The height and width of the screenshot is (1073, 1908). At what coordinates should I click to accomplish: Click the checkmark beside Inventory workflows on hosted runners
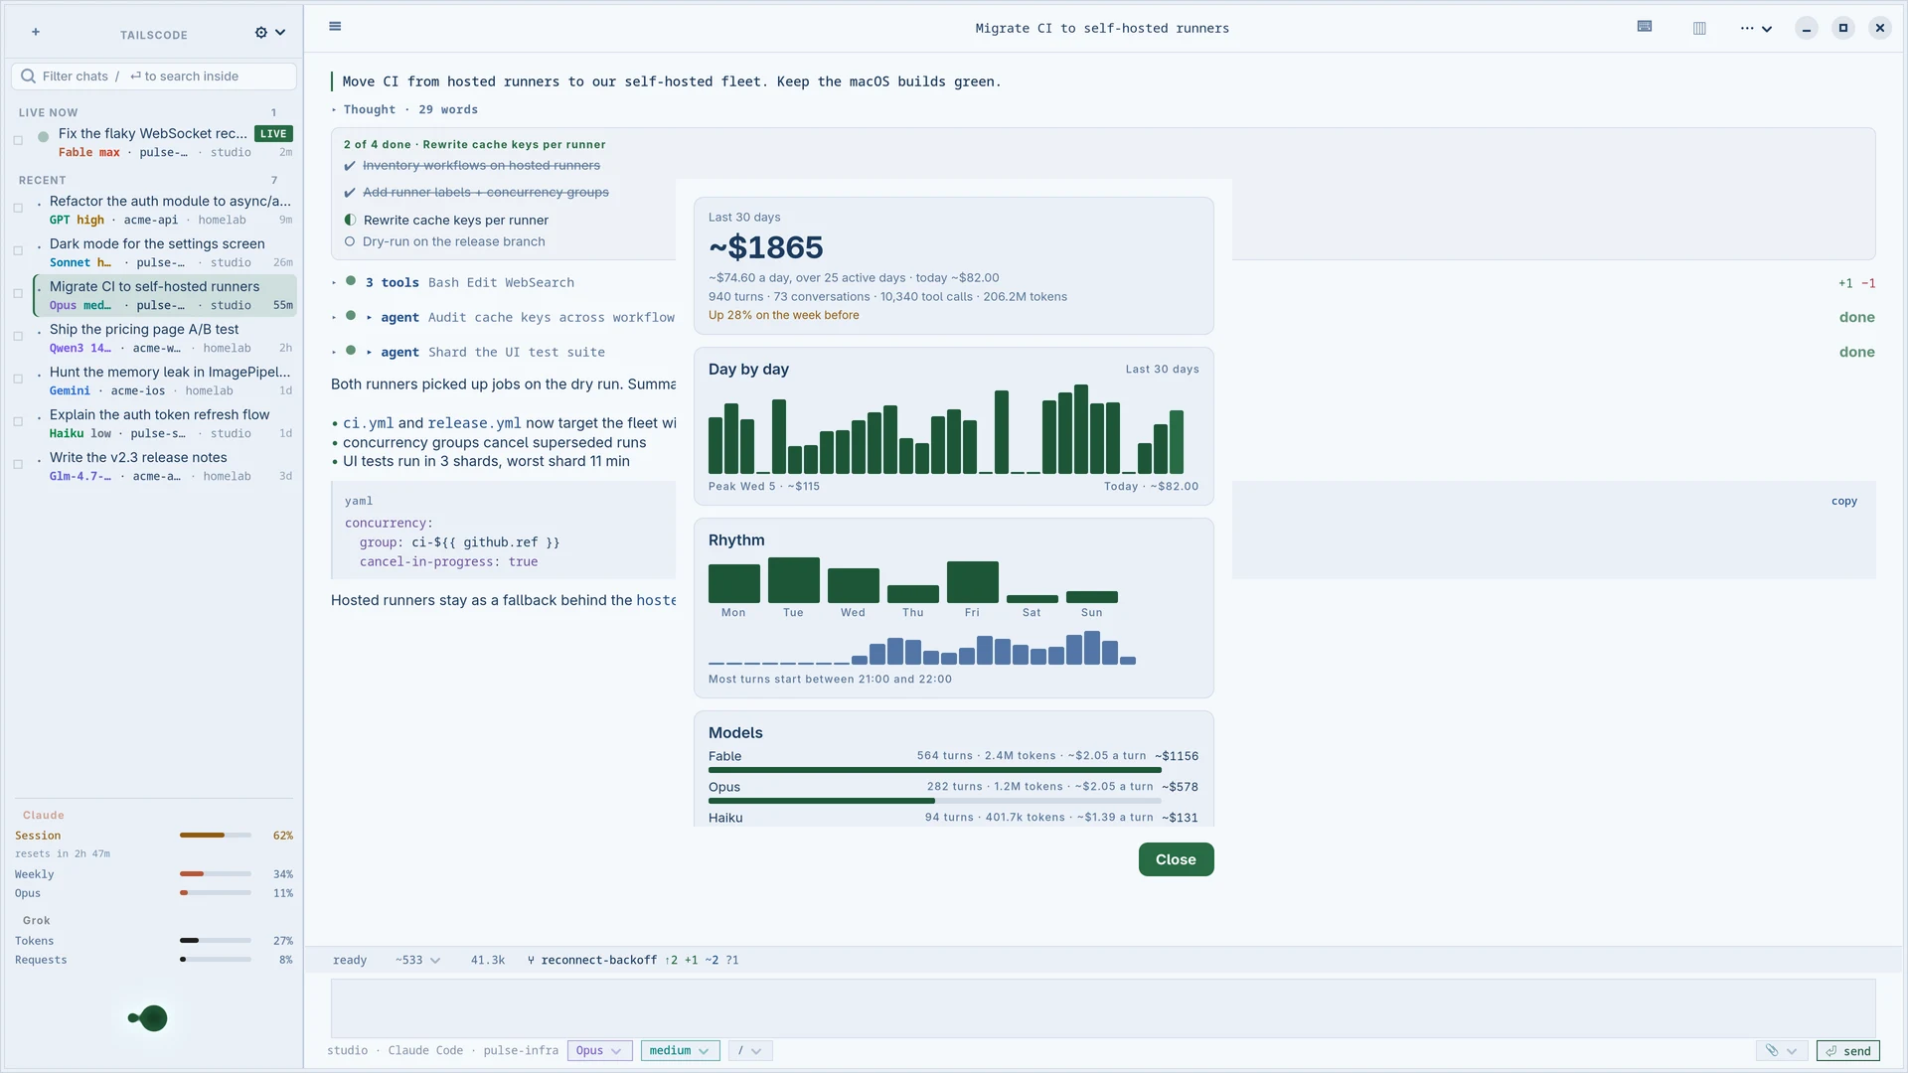coord(350,166)
